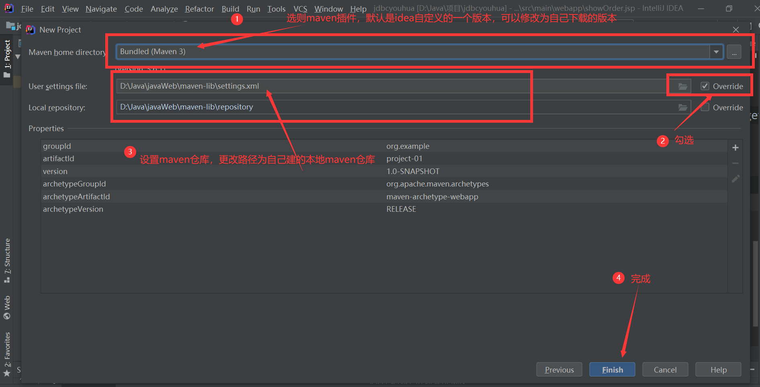Select the groupId property row

pos(384,146)
